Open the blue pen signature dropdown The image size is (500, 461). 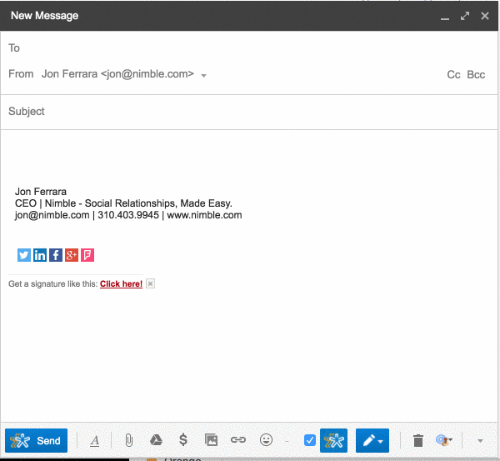(372, 440)
